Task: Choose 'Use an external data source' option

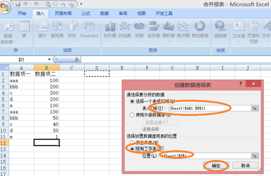Action: (132, 115)
